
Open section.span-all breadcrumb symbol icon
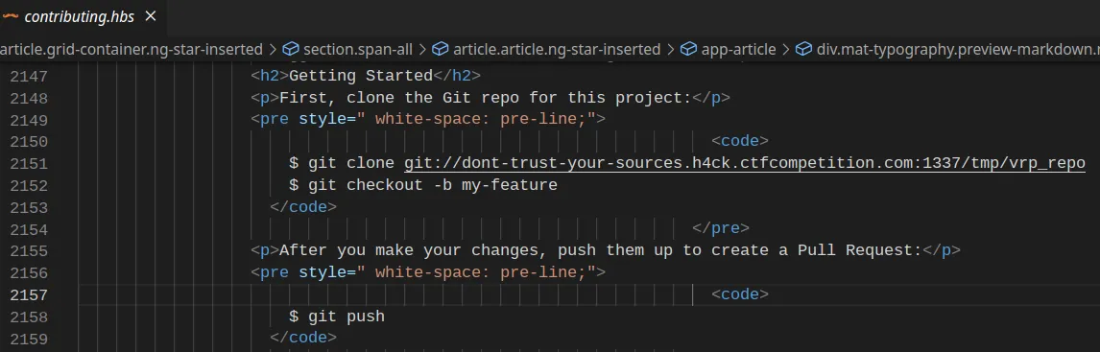[291, 49]
